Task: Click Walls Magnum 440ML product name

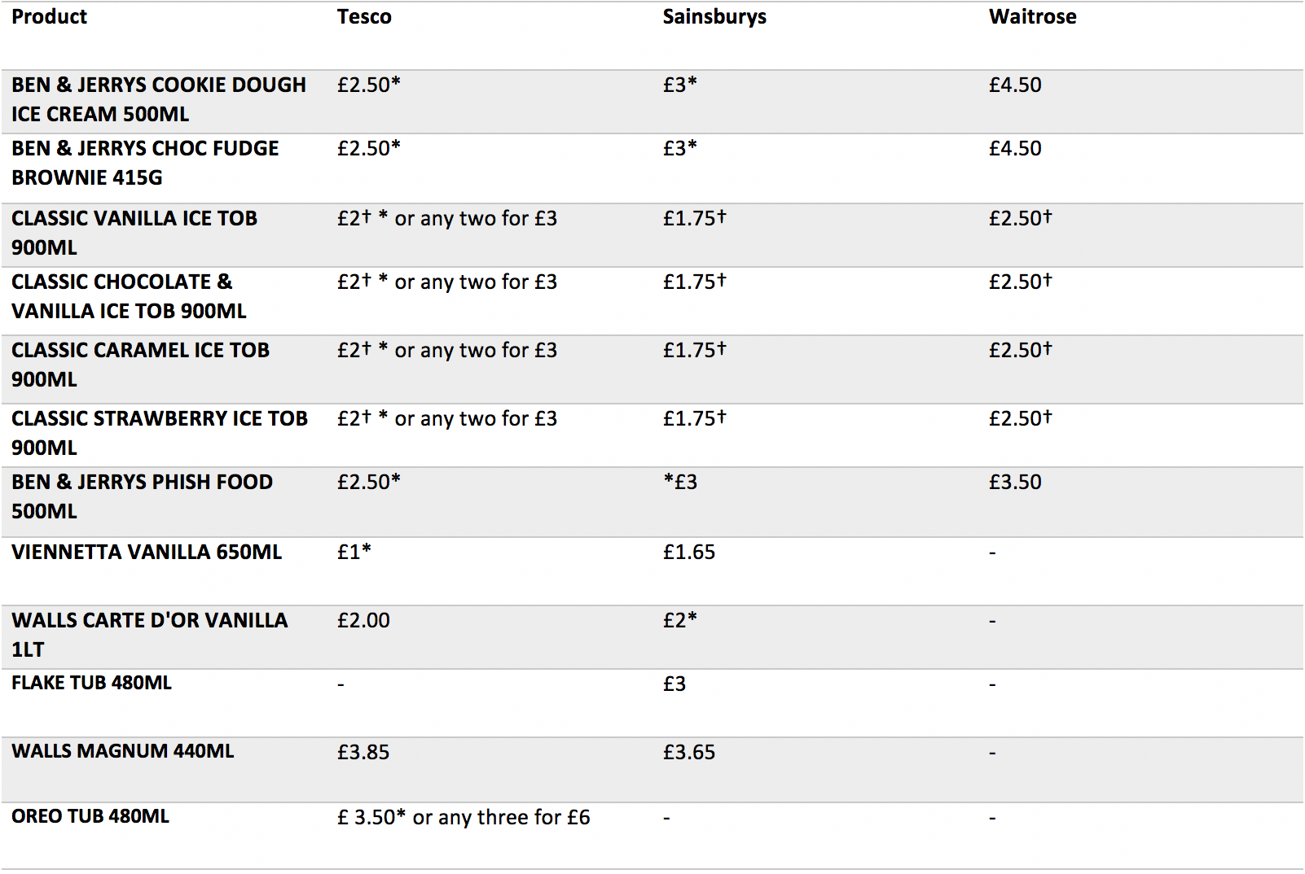Action: 123,751
